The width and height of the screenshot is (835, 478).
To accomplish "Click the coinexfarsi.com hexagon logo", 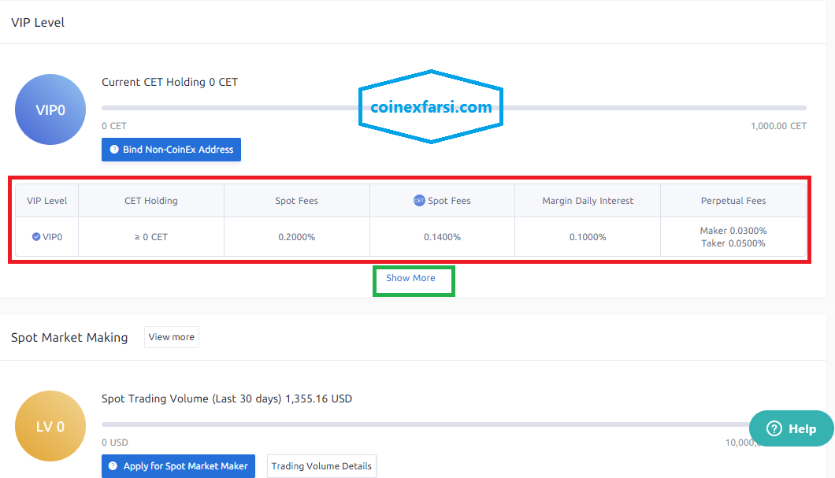I will pyautogui.click(x=431, y=107).
